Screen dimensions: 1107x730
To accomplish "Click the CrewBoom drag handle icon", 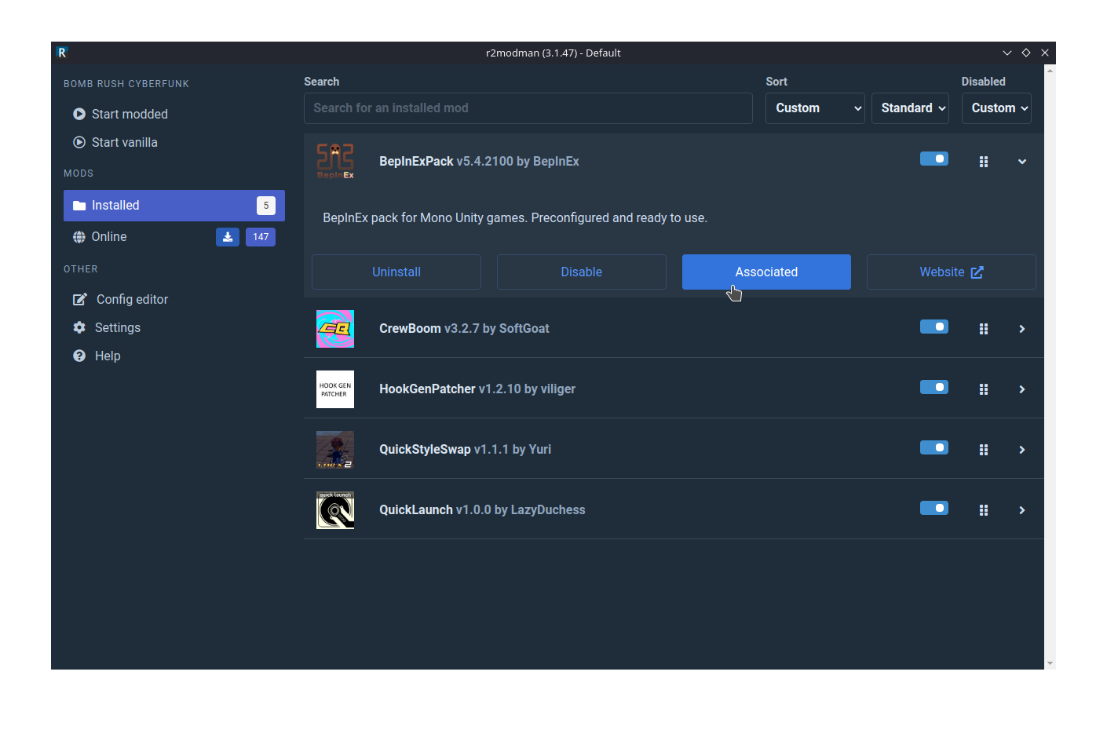I will click(984, 329).
